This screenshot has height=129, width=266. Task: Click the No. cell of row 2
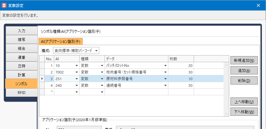click(x=49, y=72)
